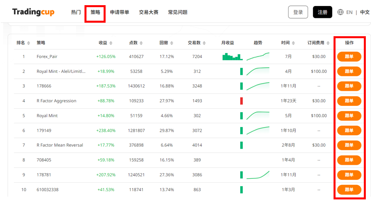Sort table by 时间 sort icon
The height and width of the screenshot is (203, 371).
293,43
